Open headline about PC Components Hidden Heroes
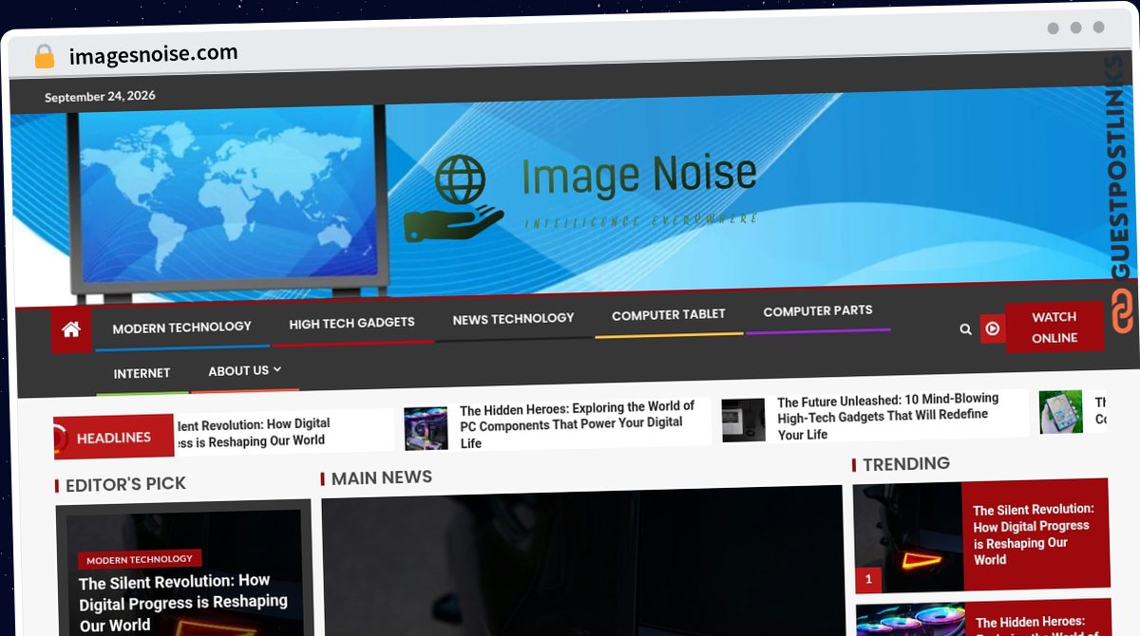Screen dimensions: 1140x636 coord(577,424)
